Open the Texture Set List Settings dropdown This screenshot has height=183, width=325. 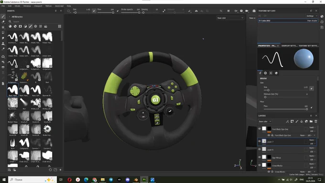312,16
